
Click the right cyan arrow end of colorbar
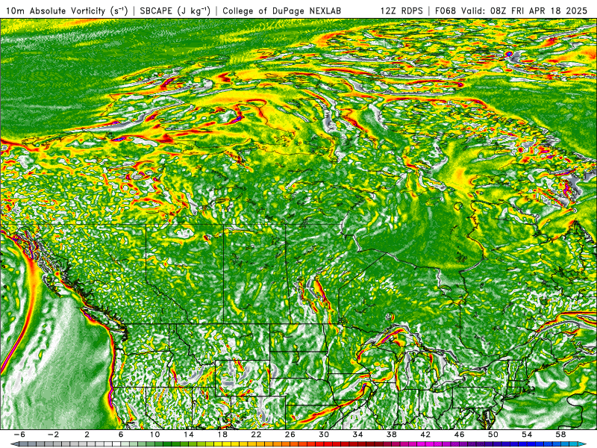(x=583, y=444)
